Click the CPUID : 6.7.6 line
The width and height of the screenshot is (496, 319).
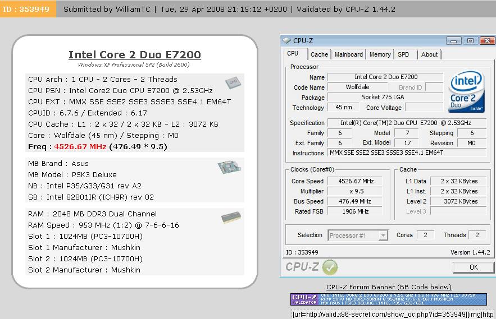pyautogui.click(x=87, y=113)
